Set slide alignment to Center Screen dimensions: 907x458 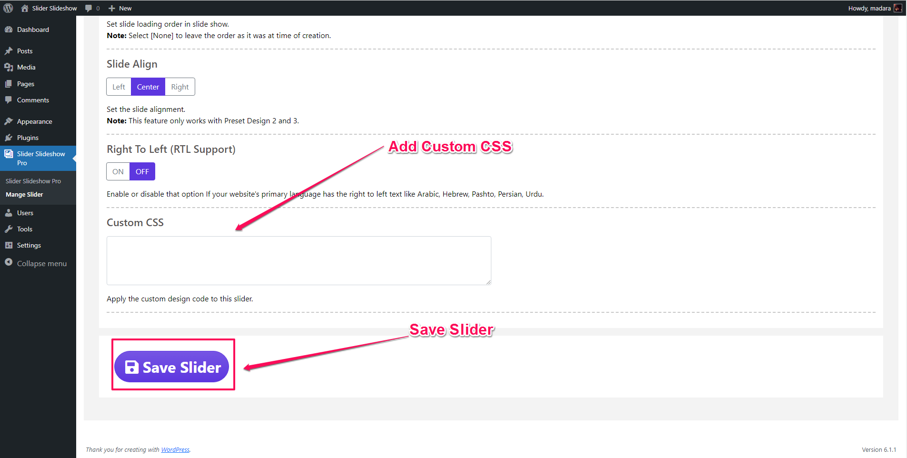(x=148, y=87)
